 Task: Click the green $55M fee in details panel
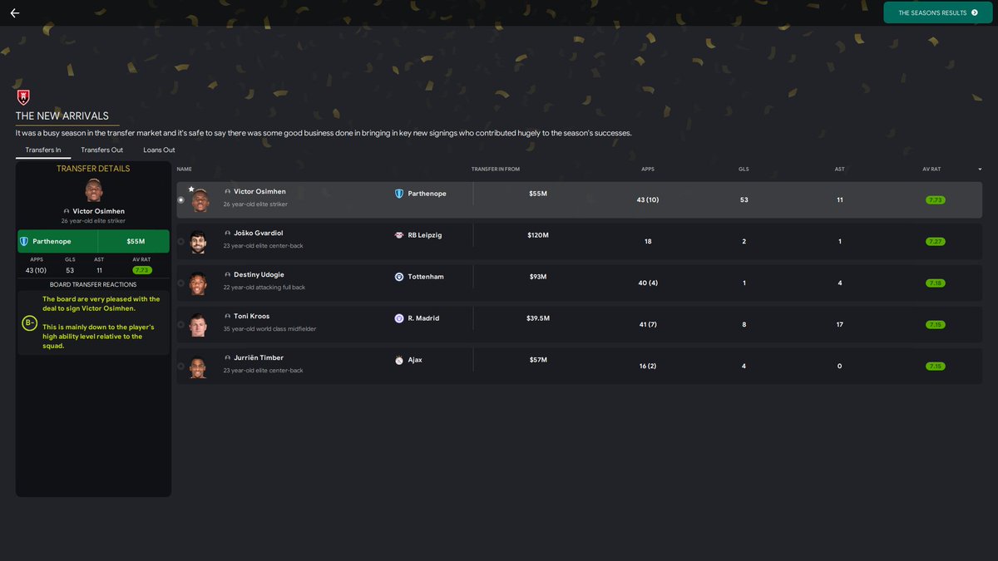136,242
